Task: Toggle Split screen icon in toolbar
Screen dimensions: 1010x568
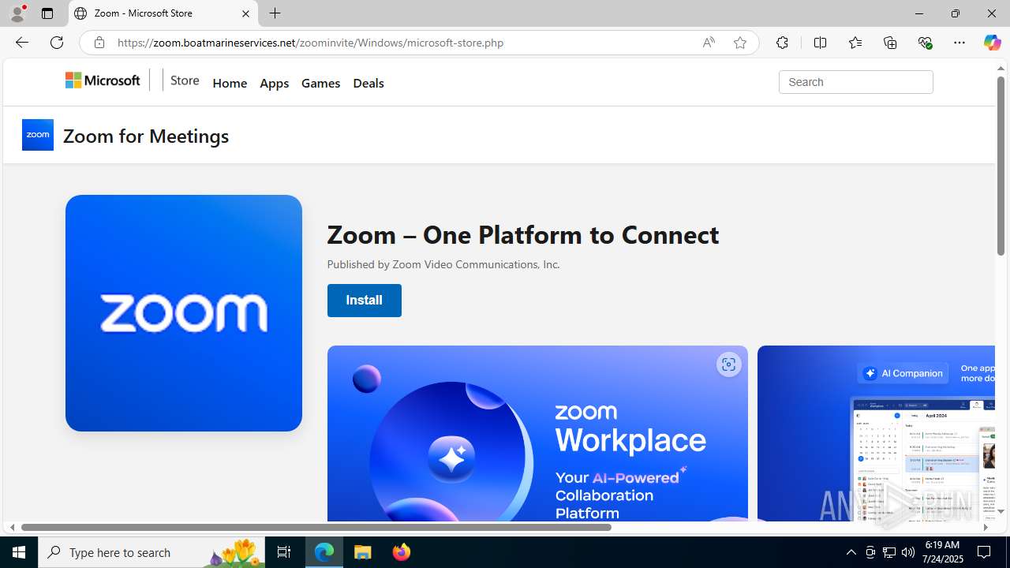Action: pos(820,43)
